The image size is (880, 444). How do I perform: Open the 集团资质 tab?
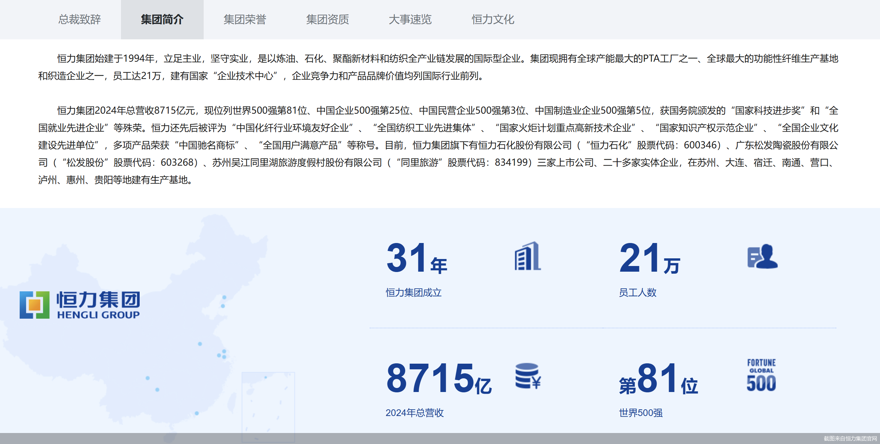[327, 19]
